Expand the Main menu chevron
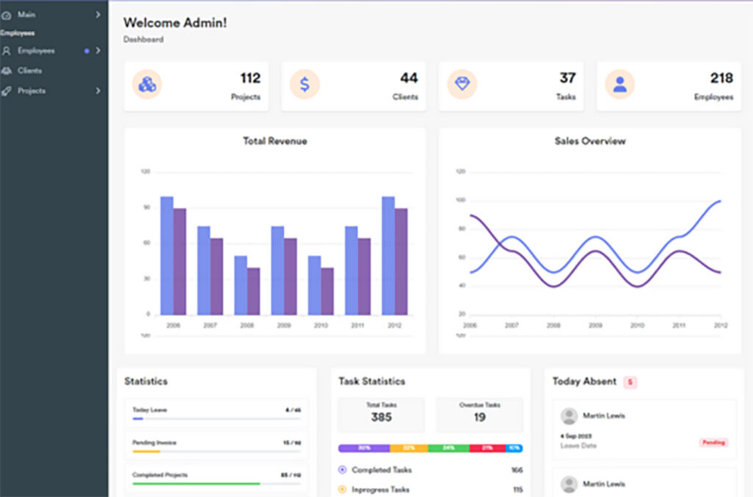 [98, 15]
